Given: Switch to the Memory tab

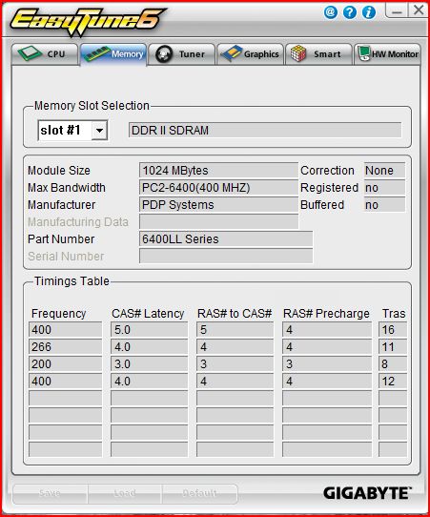Looking at the screenshot, I should click(113, 54).
